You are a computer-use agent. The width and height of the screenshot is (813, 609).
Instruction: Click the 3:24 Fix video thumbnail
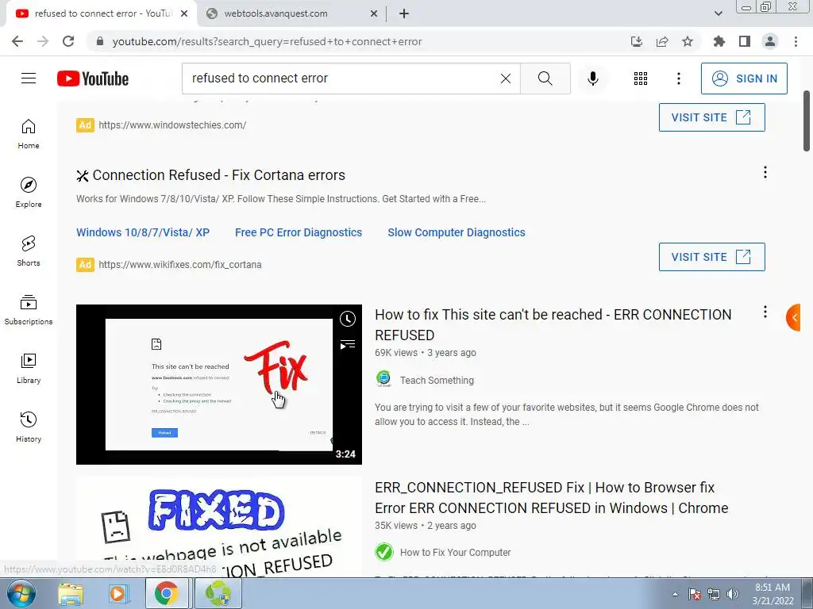(x=219, y=385)
